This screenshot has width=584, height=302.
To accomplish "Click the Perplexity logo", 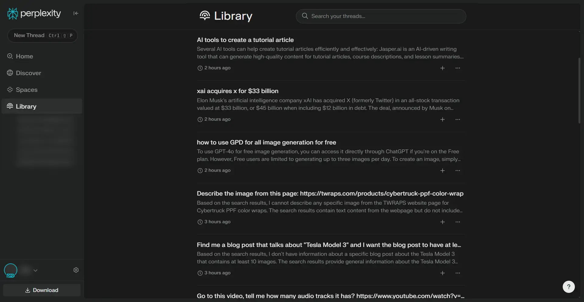I will click(x=34, y=13).
